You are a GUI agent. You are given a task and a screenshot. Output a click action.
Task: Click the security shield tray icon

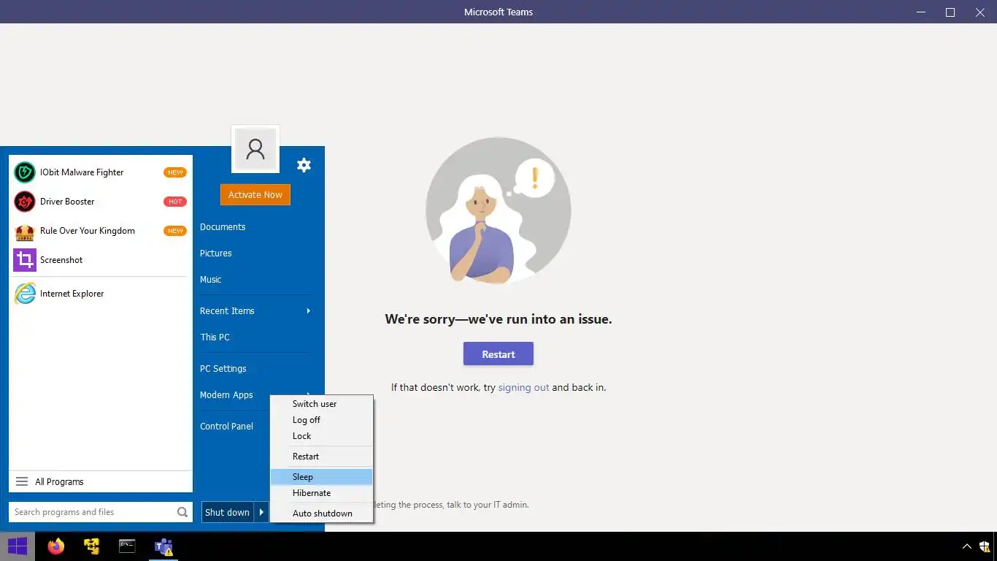985,546
